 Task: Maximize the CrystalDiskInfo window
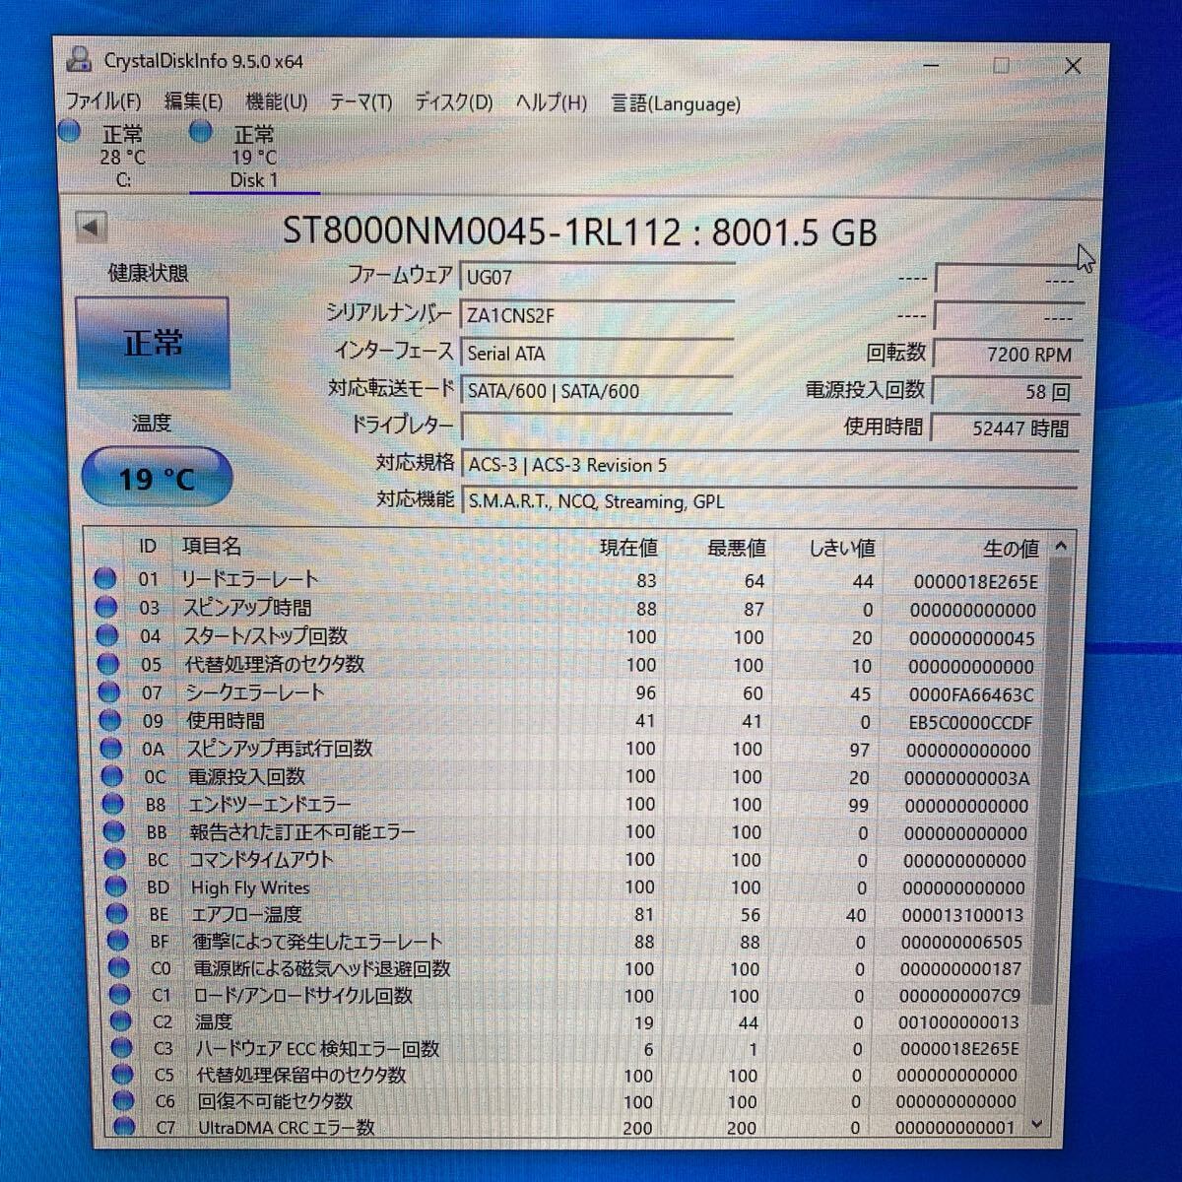(x=1002, y=65)
